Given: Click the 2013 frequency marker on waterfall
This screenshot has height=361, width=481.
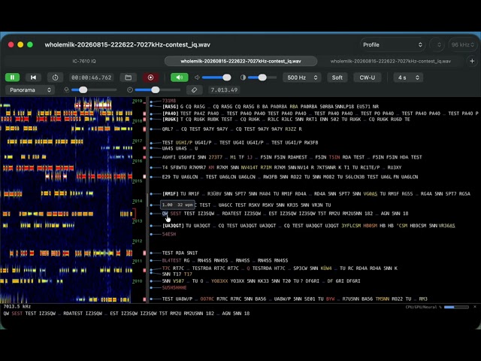Looking at the screenshot, I should pos(137,221).
